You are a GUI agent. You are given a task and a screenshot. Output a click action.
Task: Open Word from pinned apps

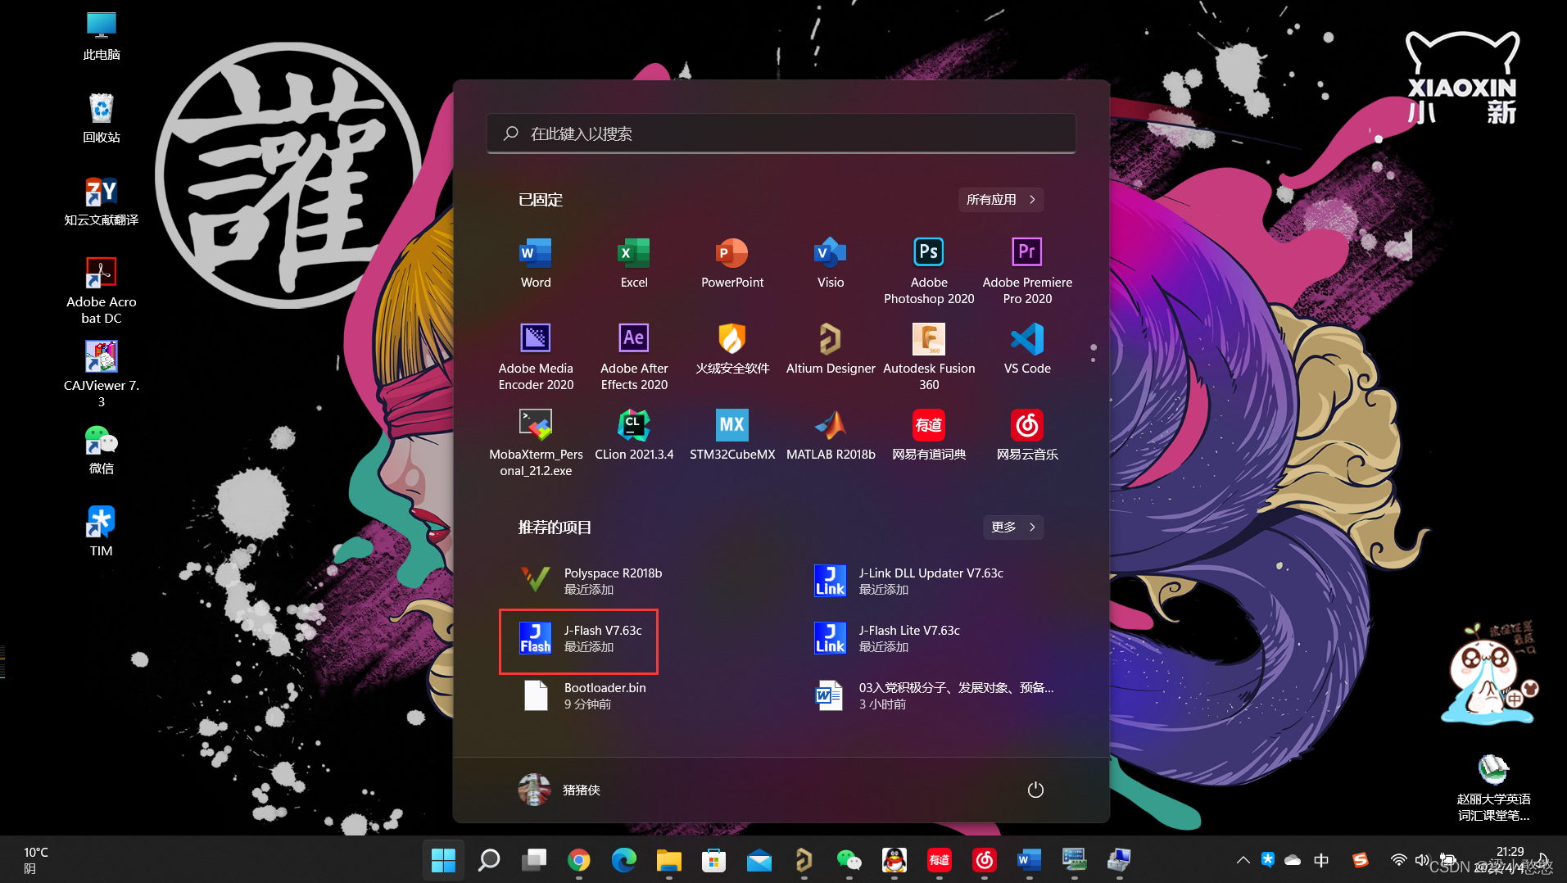[x=536, y=263]
